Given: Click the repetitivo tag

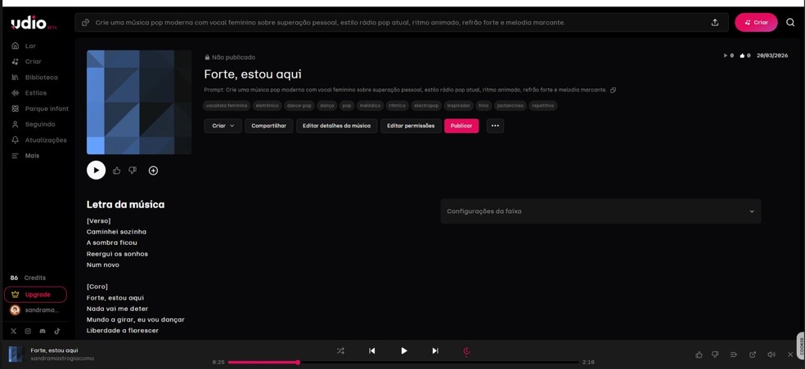Looking at the screenshot, I should (x=542, y=105).
